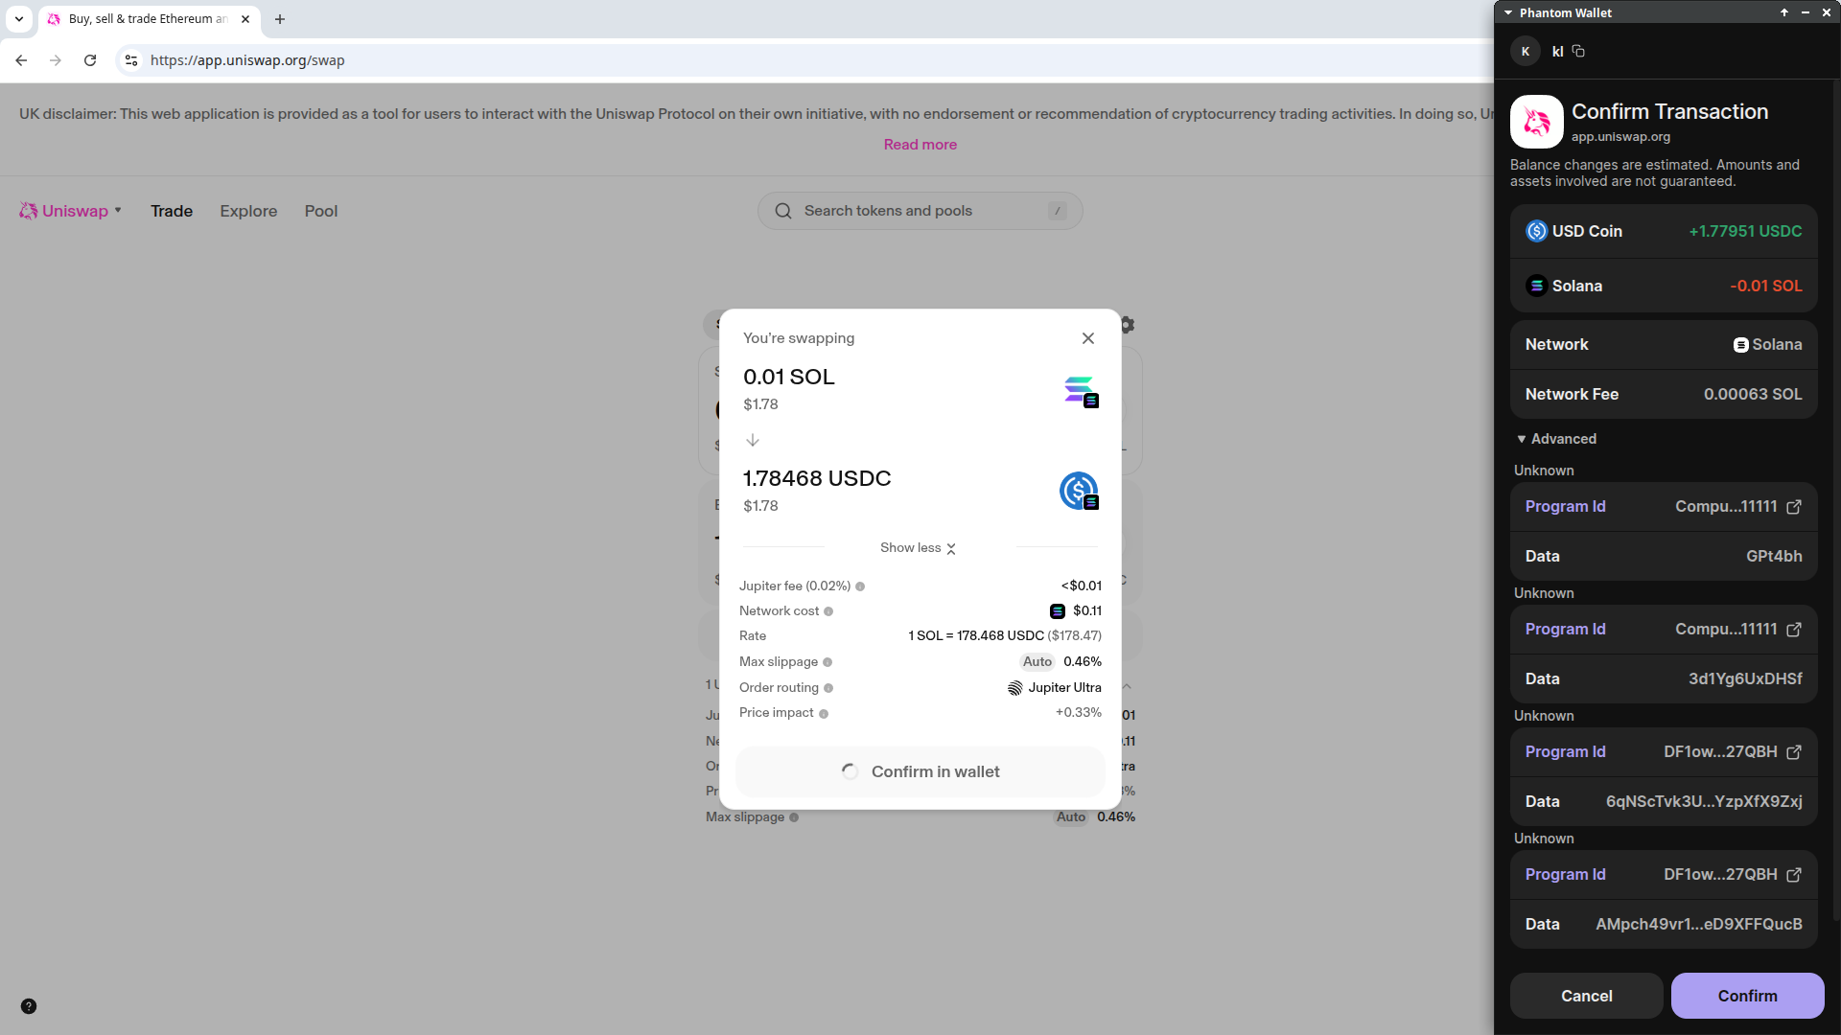Close the You're swapping dialog
This screenshot has width=1841, height=1035.
(1087, 338)
